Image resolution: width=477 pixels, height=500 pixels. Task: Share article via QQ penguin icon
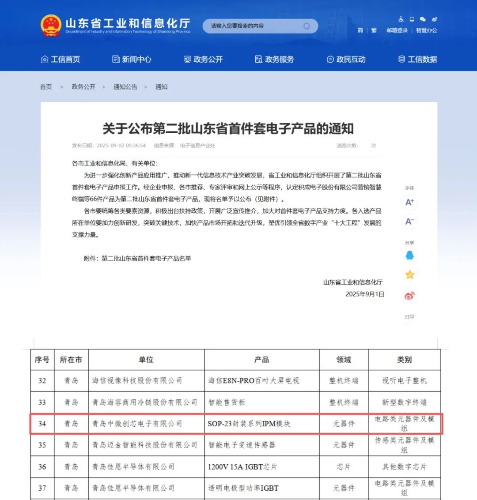[409, 256]
